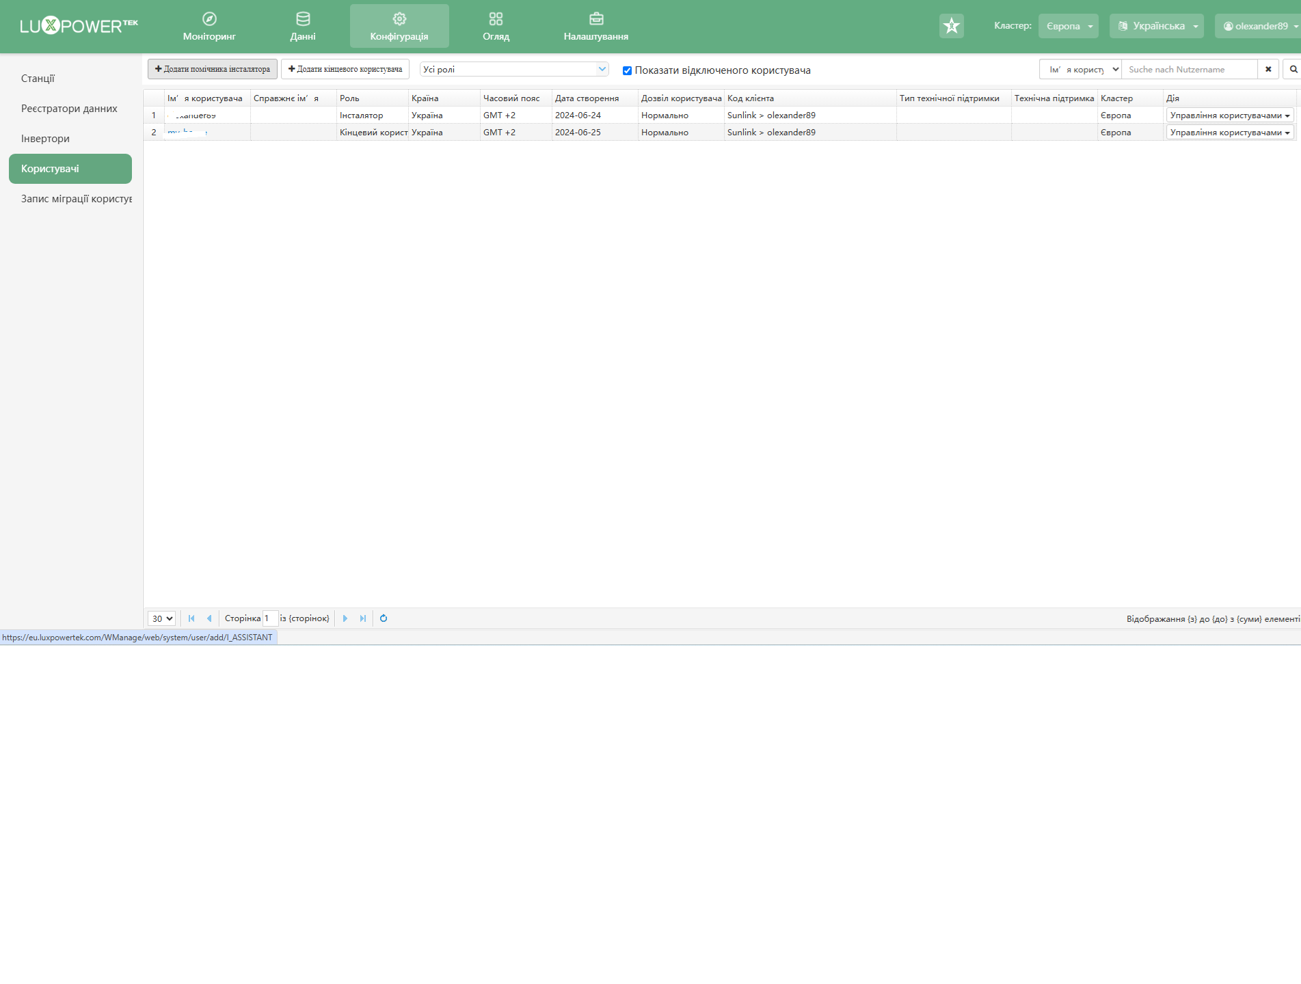Click 'Додати кінцевого користувача' button
The height and width of the screenshot is (984, 1301).
(x=345, y=69)
